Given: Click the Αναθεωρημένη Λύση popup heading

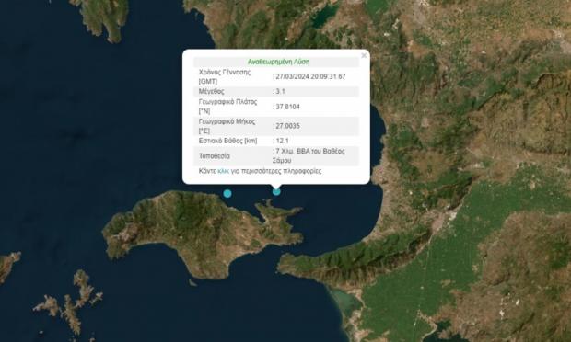Looking at the screenshot, I should coord(278,62).
